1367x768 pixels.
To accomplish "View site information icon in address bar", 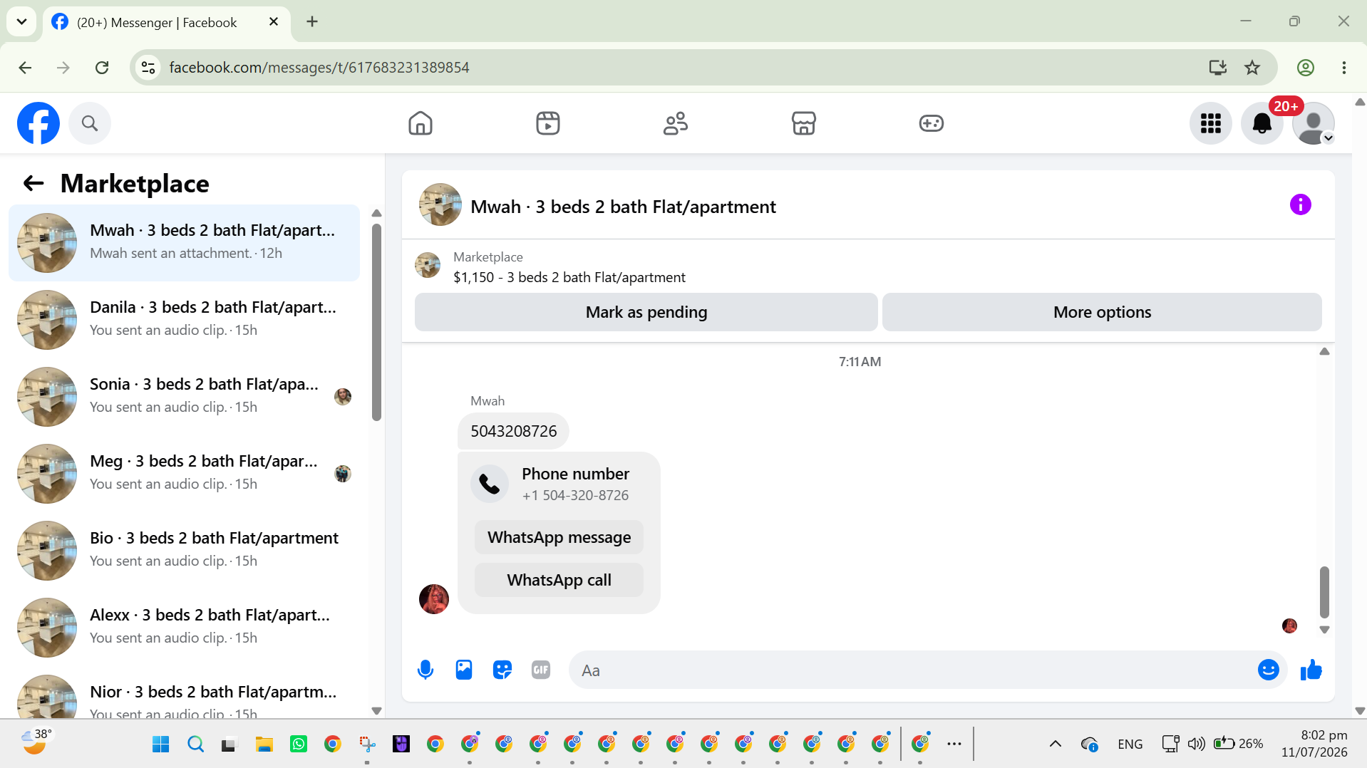I will [x=148, y=68].
